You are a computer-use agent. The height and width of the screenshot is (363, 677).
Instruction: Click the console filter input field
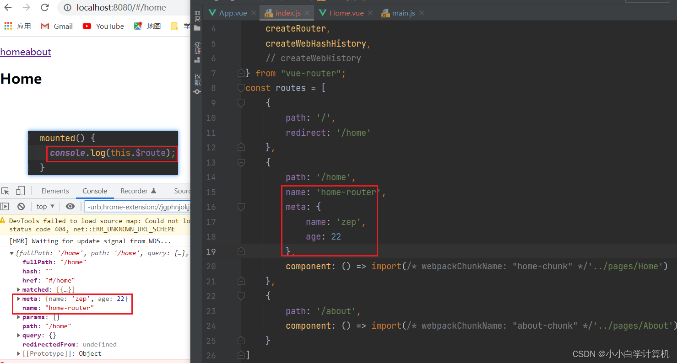coord(137,207)
